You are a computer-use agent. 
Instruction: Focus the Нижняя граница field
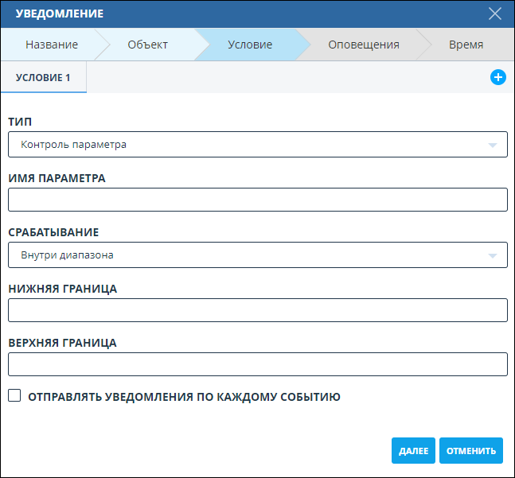point(258,310)
